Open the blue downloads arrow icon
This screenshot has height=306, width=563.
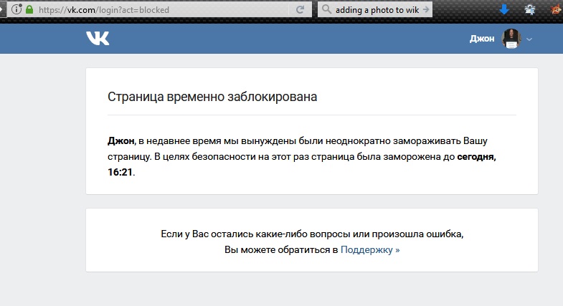click(x=504, y=10)
